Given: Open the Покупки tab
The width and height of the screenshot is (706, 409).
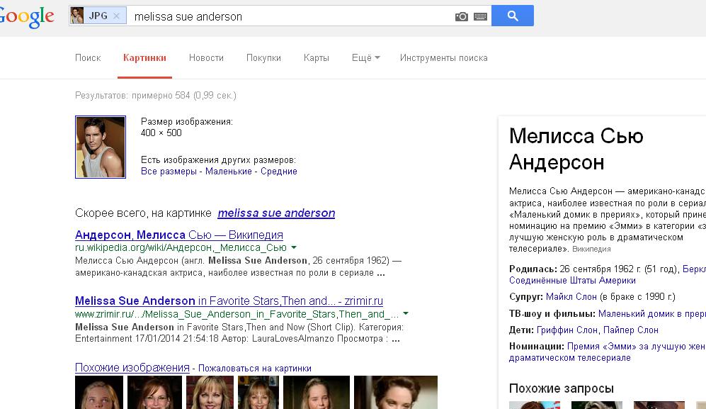Looking at the screenshot, I should (x=263, y=57).
